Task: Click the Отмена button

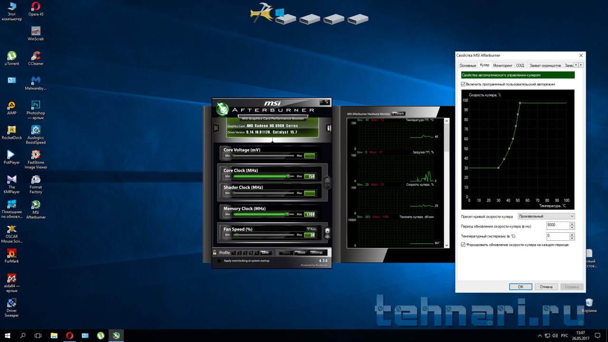Action: tap(546, 287)
